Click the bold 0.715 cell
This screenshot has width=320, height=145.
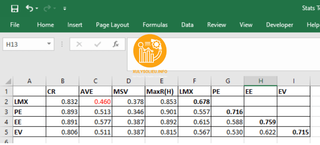point(294,132)
